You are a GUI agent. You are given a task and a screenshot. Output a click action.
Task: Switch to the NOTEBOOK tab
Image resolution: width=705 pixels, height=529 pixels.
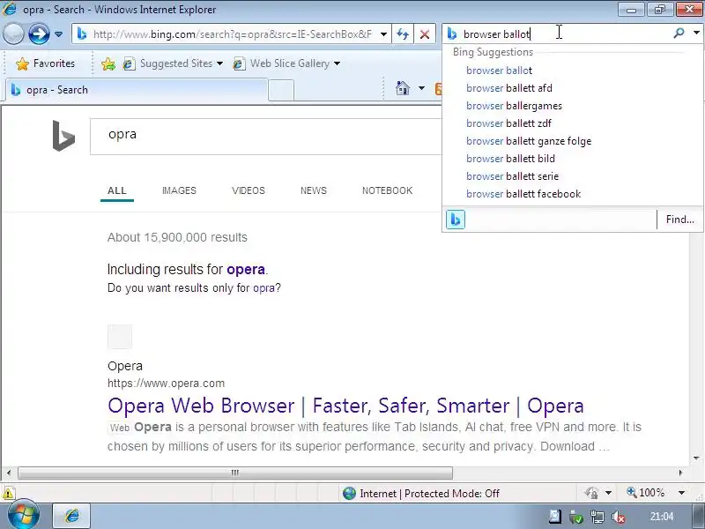click(x=387, y=190)
